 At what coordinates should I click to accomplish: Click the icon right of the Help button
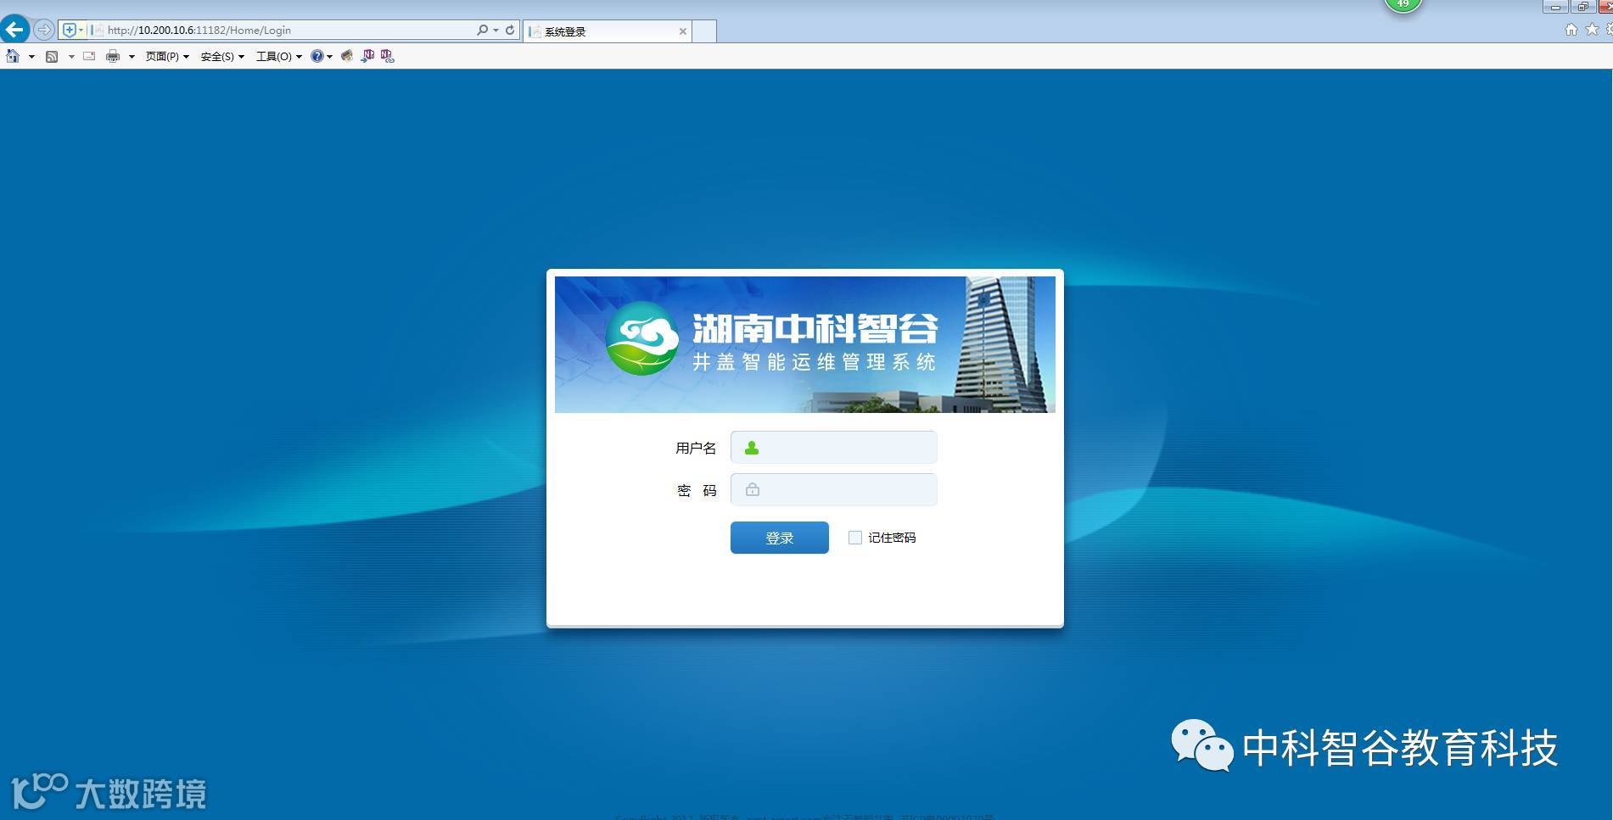[347, 56]
